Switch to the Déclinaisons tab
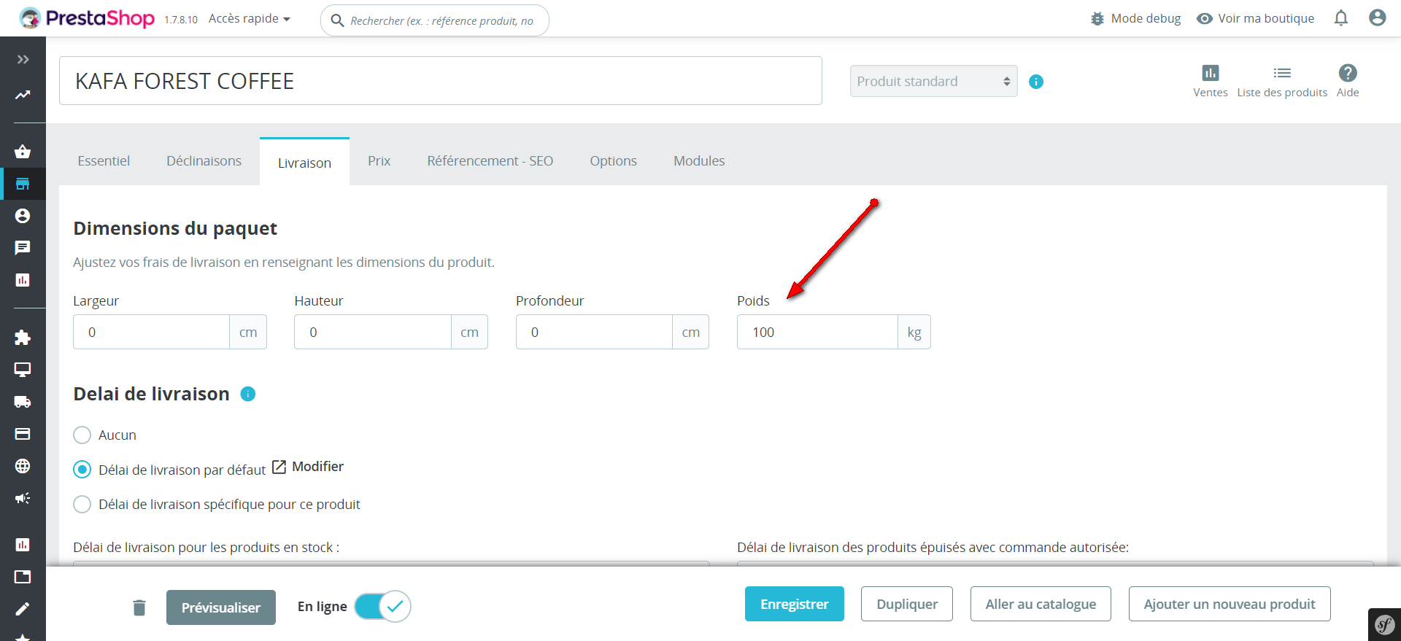Viewport: 1401px width, 641px height. pos(204,161)
